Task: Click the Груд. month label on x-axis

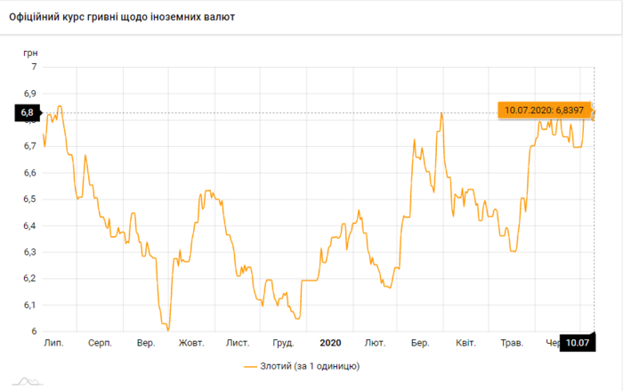Action: tap(283, 343)
